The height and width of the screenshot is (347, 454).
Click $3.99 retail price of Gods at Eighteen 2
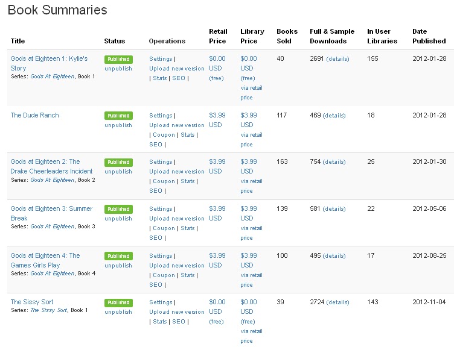point(217,166)
